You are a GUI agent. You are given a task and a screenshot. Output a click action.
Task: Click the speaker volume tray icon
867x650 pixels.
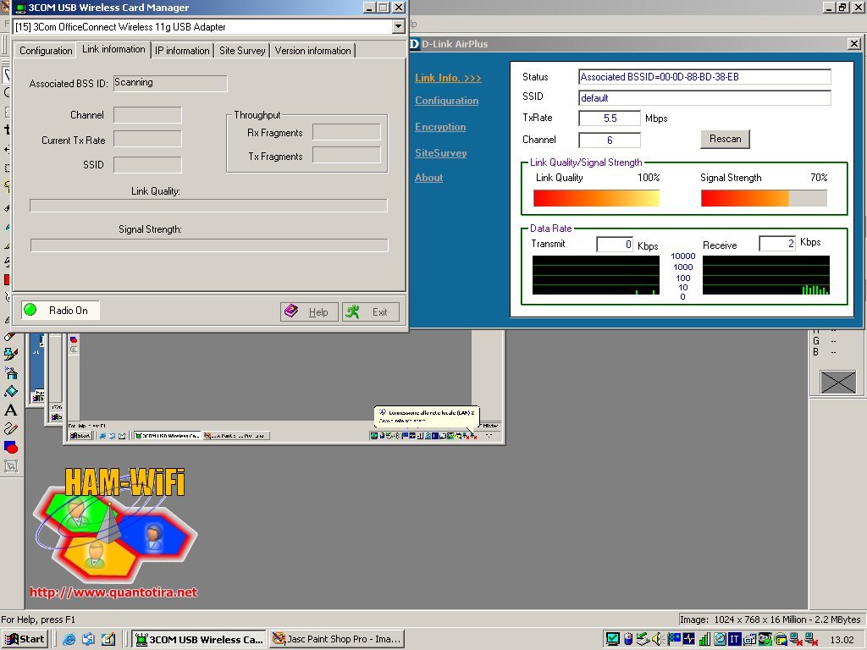[657, 640]
